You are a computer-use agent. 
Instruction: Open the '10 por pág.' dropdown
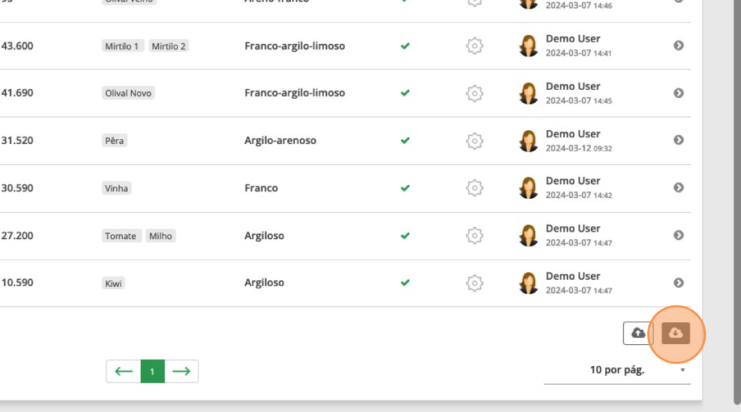coord(617,370)
